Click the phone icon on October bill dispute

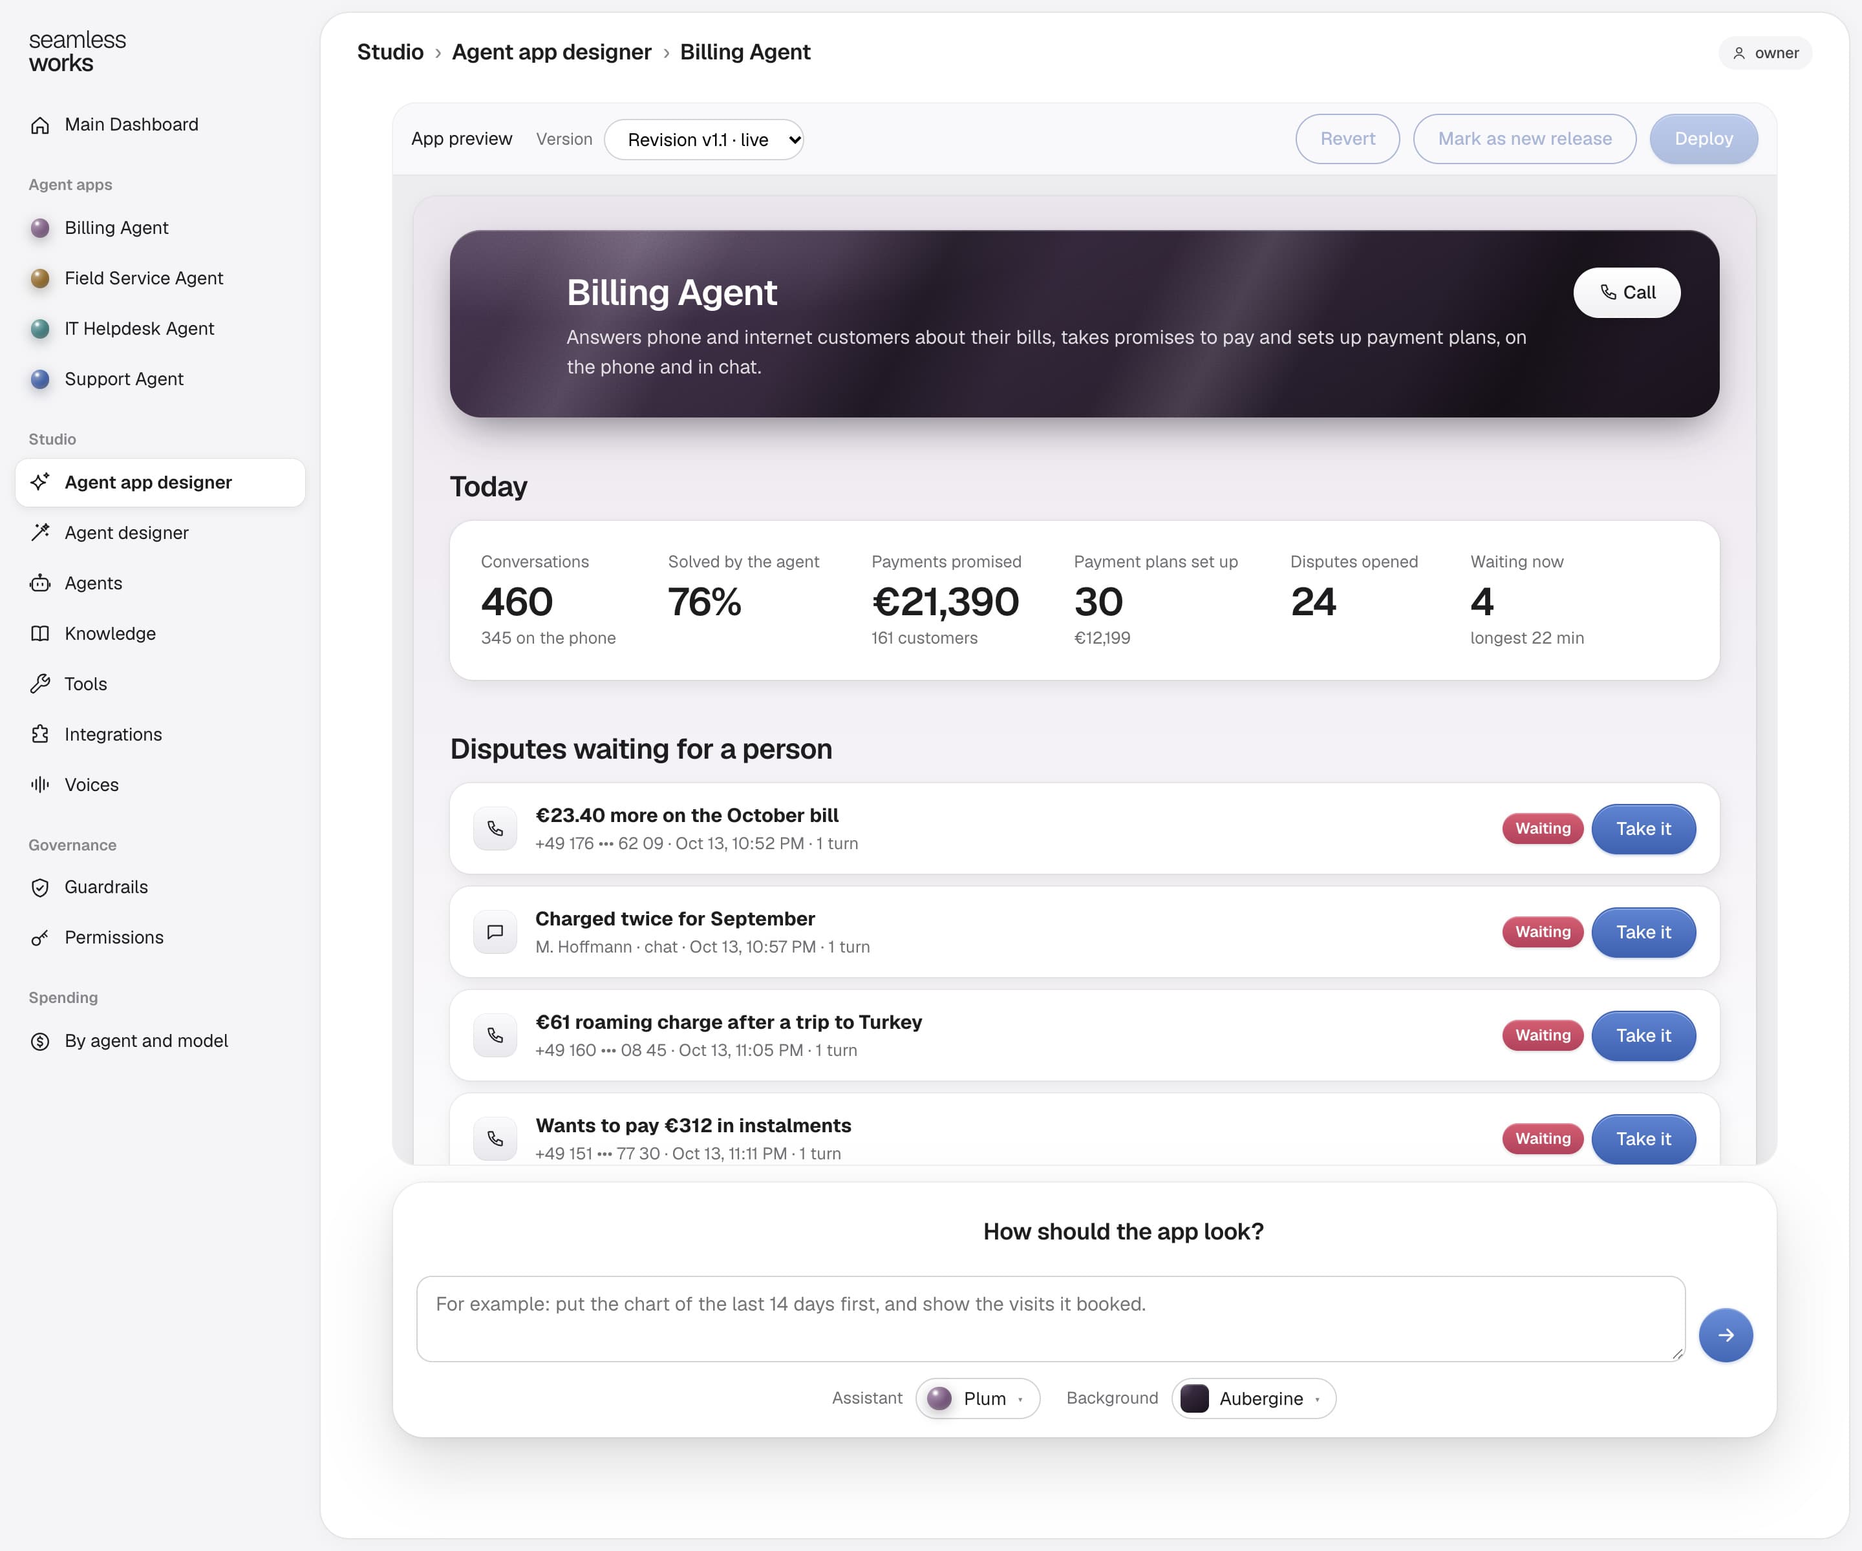495,828
